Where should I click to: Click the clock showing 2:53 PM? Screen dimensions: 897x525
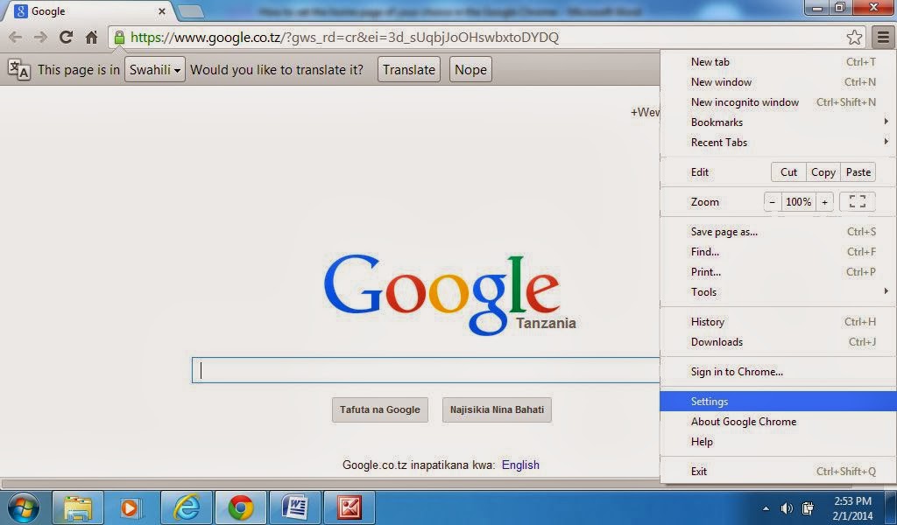coord(852,501)
